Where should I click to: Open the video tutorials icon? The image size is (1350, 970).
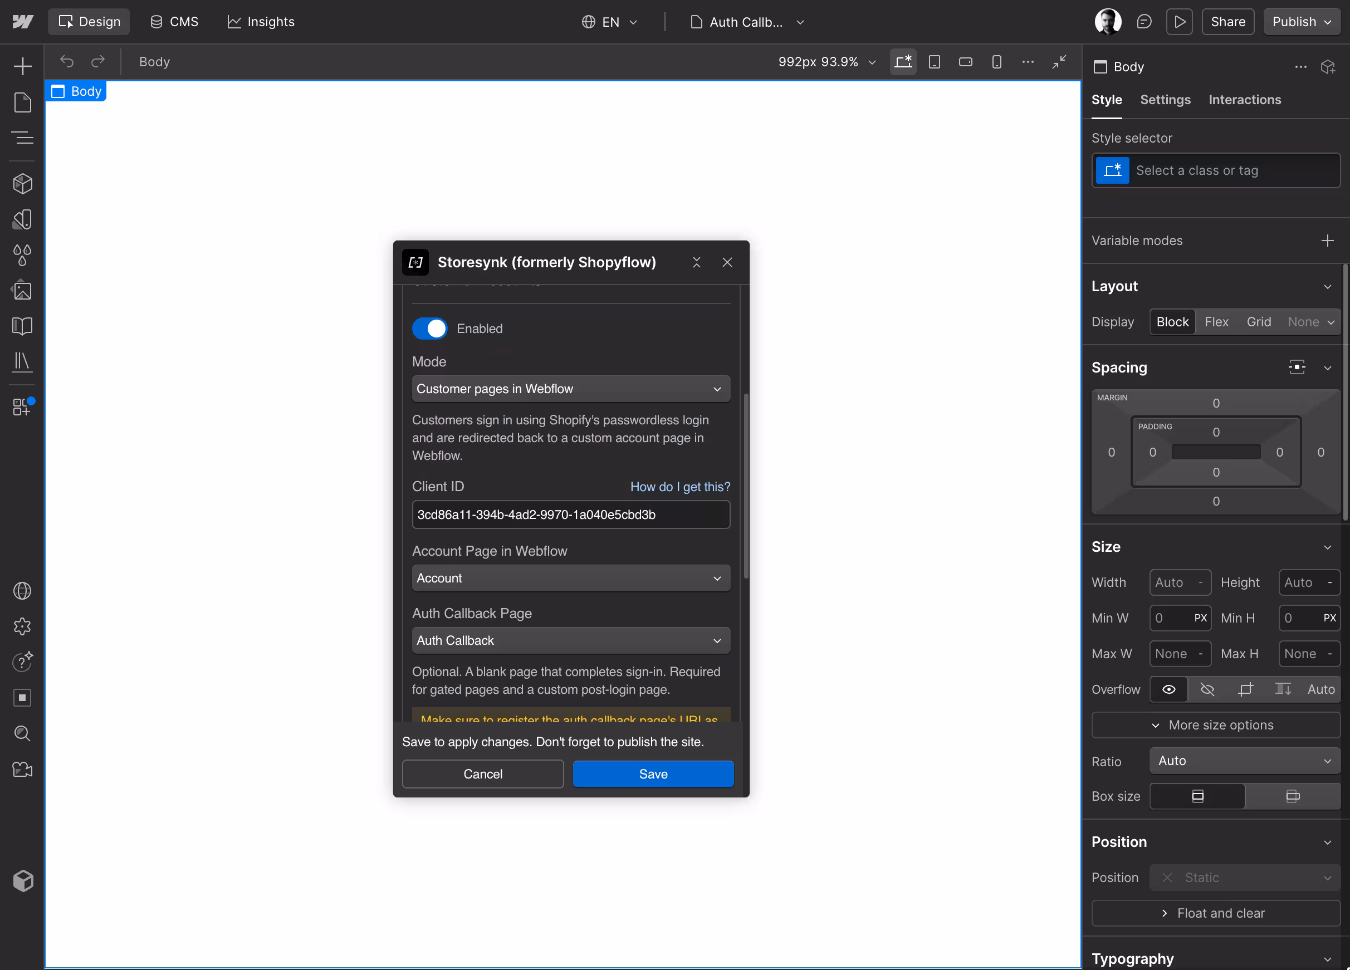[23, 769]
